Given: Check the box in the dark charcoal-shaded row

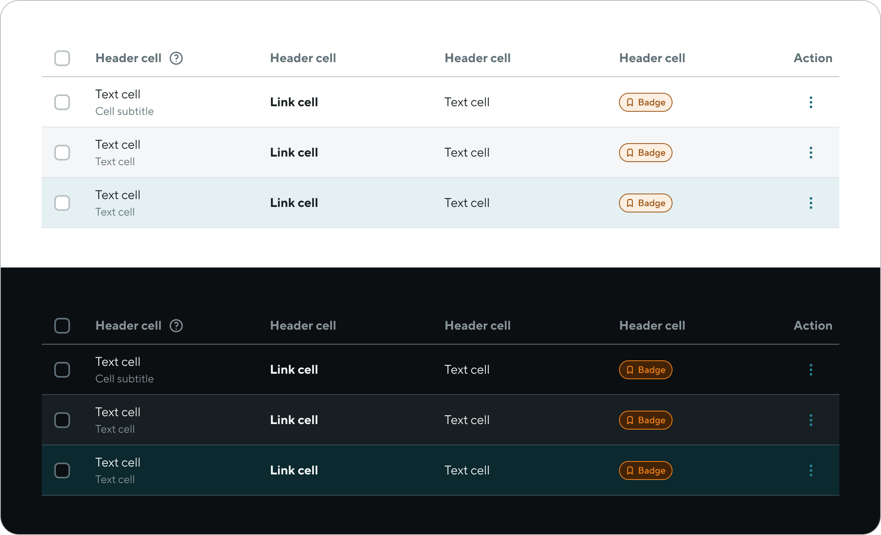Looking at the screenshot, I should 62,420.
